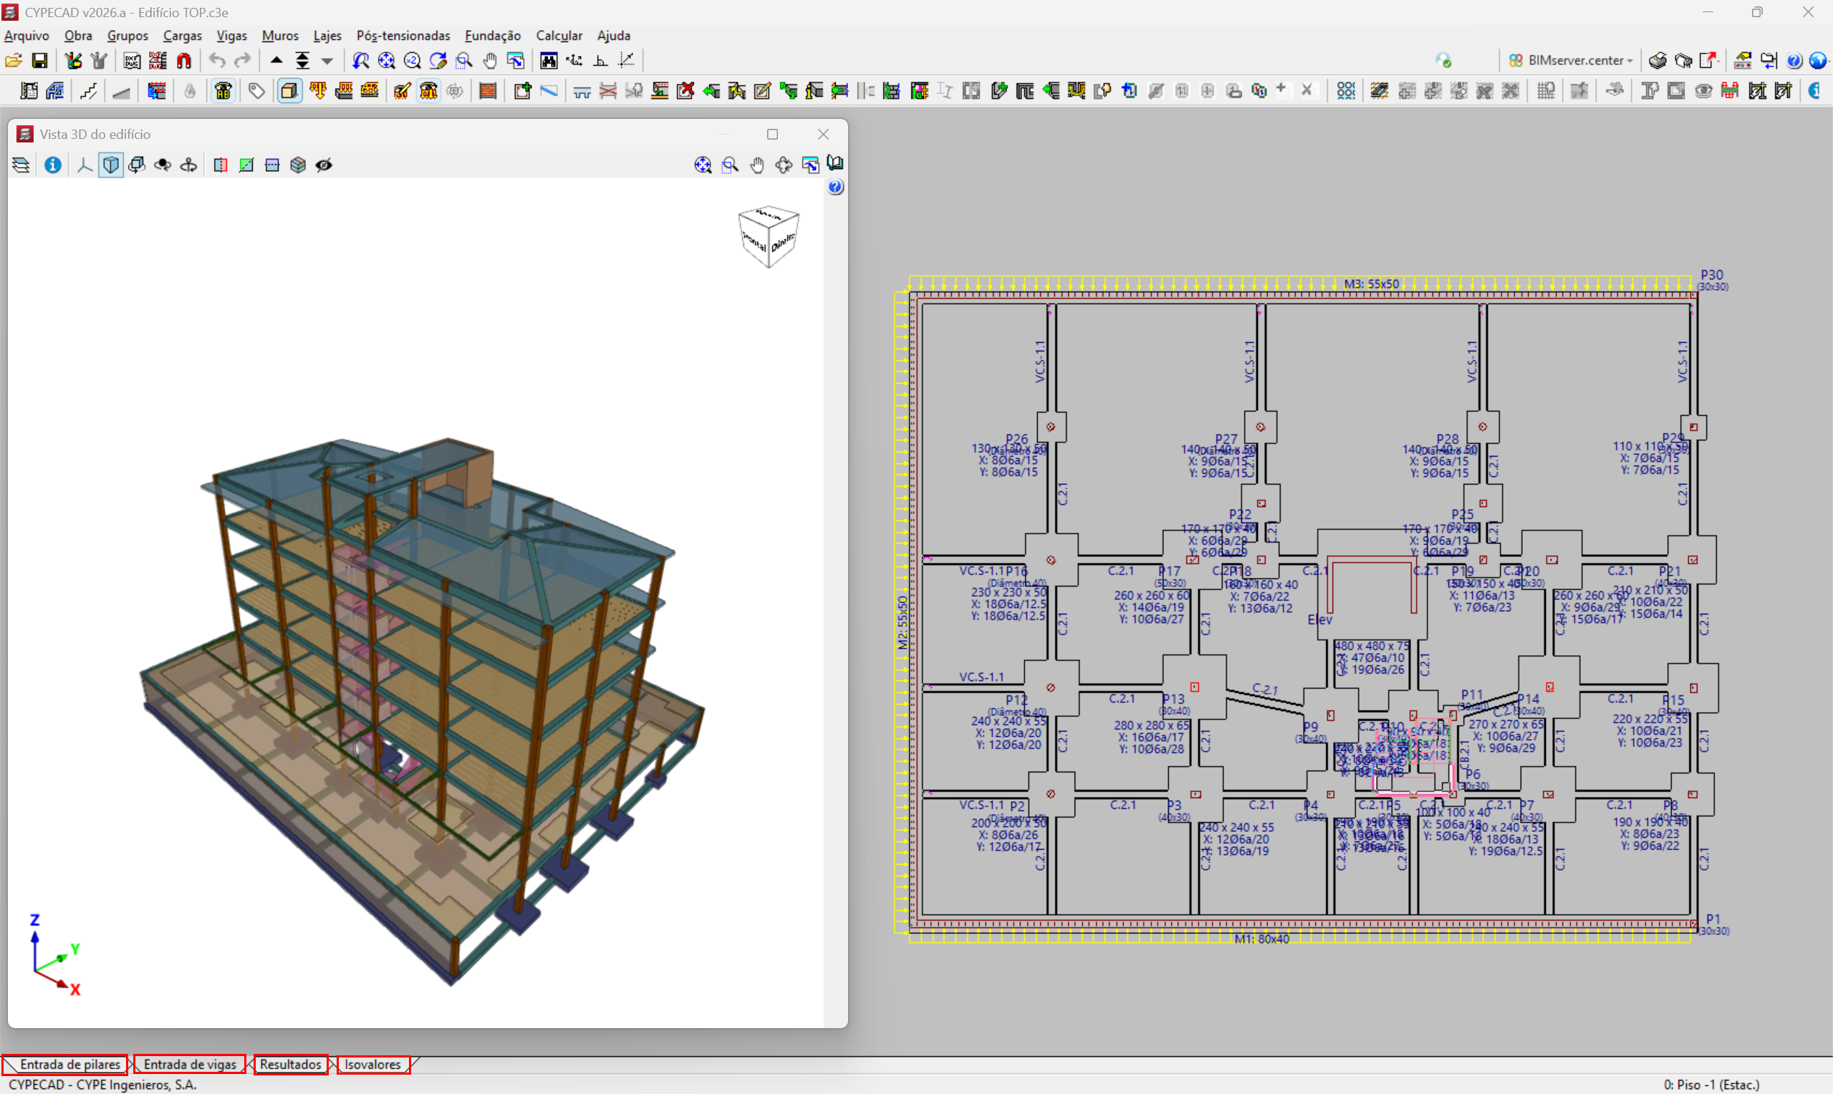Open the Fundação menu
1833x1094 pixels.
[x=492, y=35]
